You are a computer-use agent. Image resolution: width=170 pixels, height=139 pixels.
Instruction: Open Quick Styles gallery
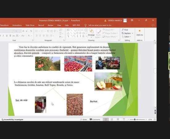98,33
